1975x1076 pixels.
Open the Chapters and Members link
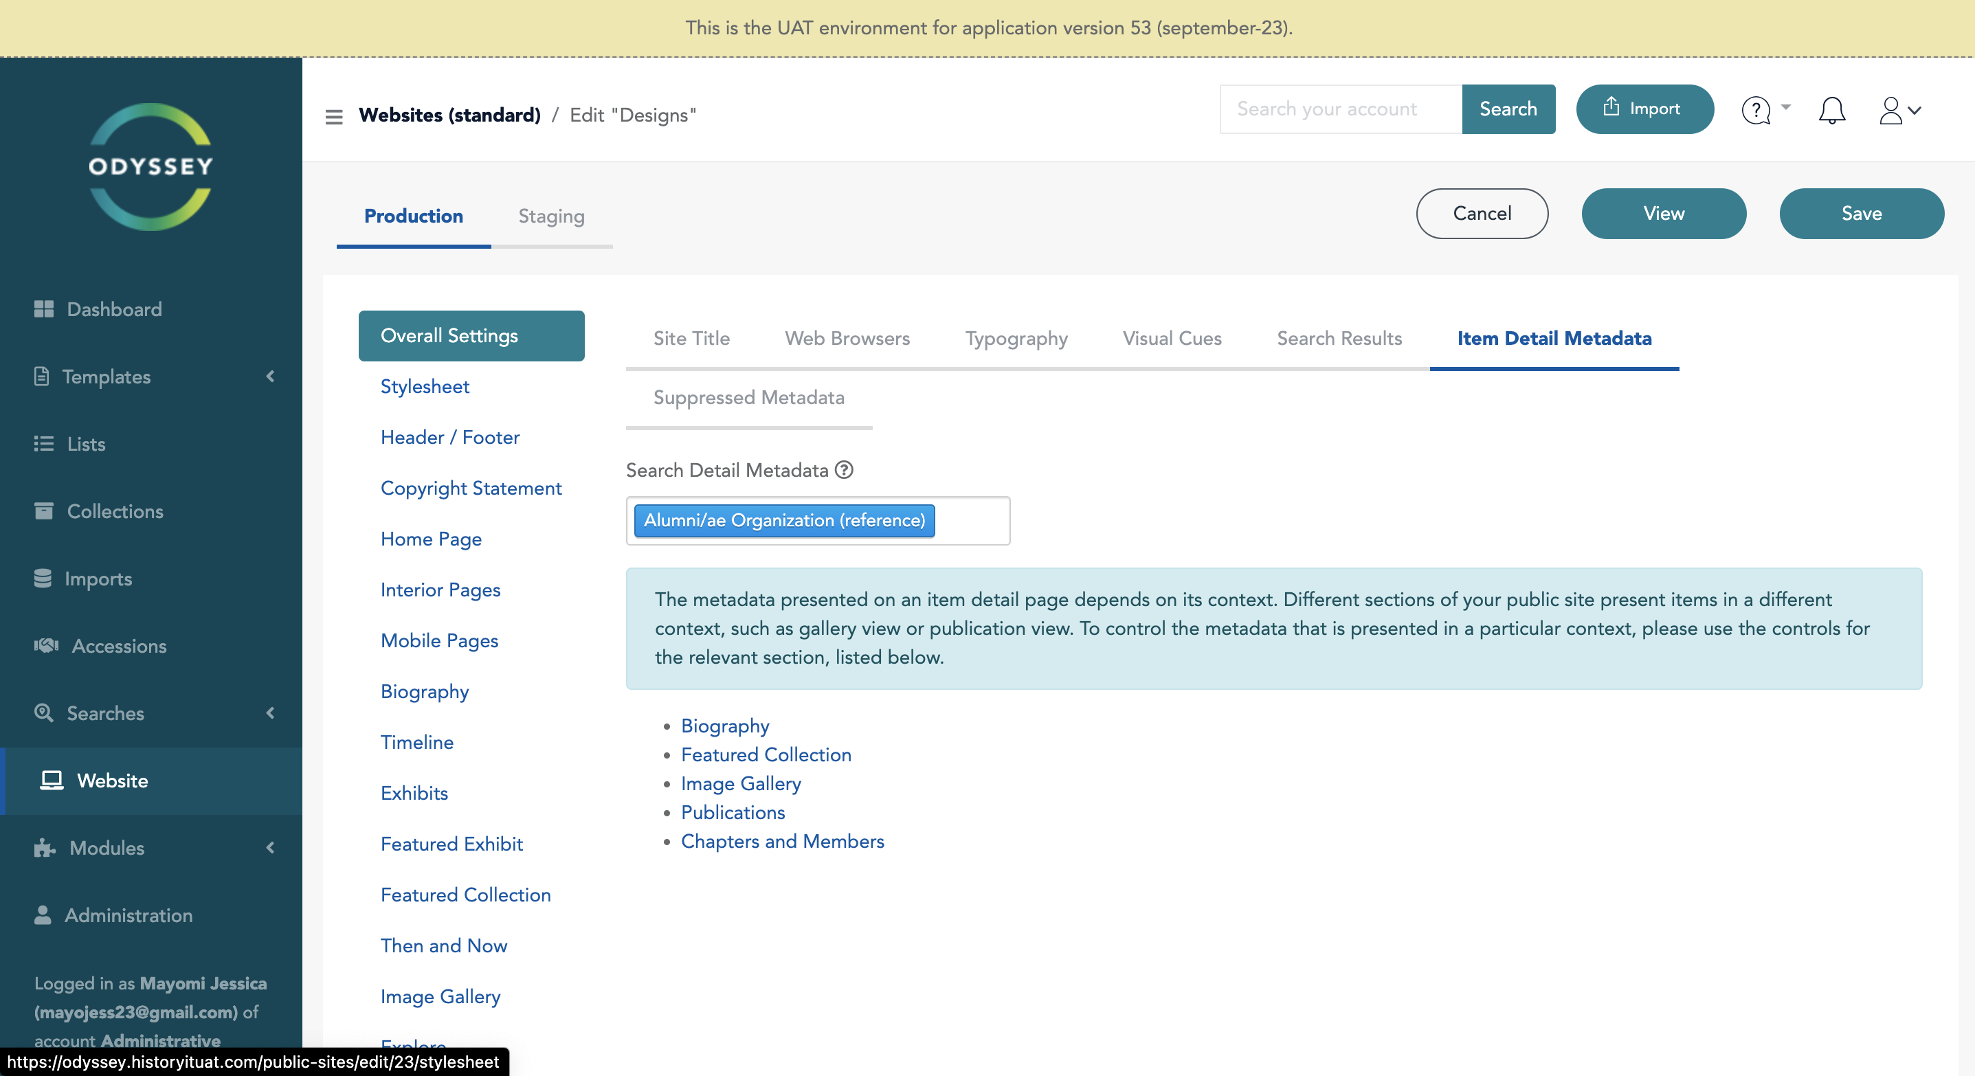coord(782,841)
